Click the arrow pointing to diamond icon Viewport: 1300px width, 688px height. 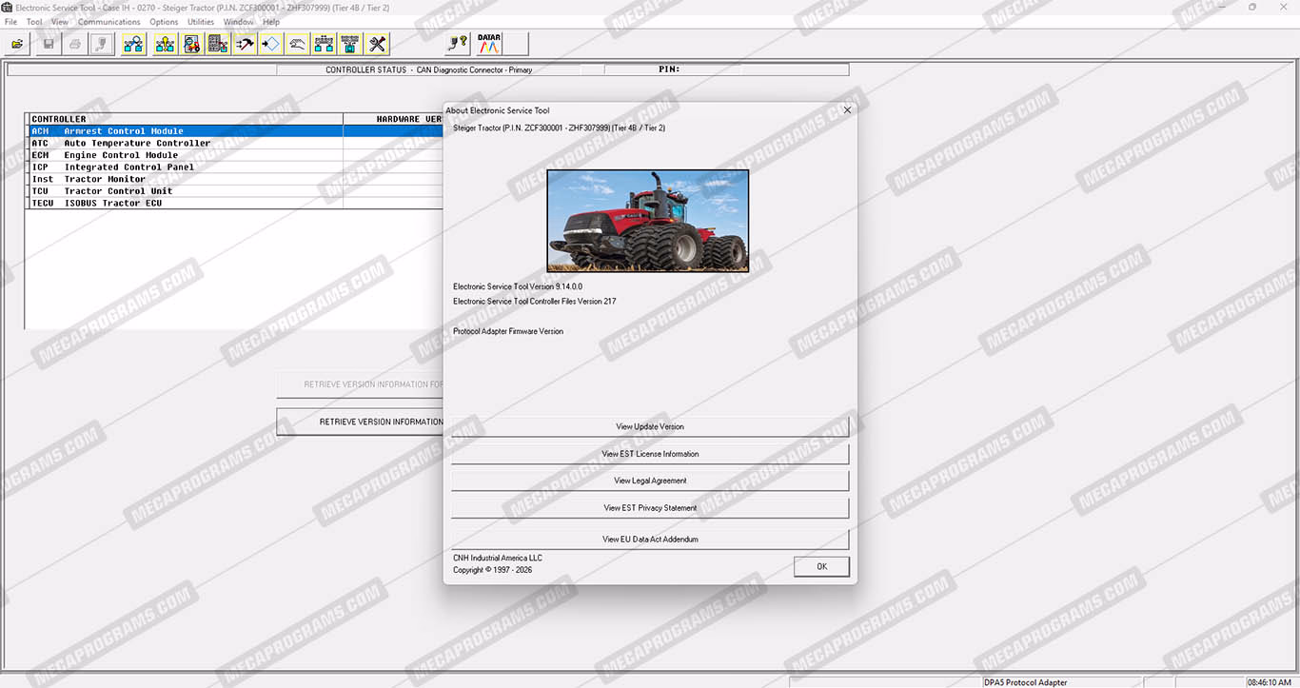point(271,44)
